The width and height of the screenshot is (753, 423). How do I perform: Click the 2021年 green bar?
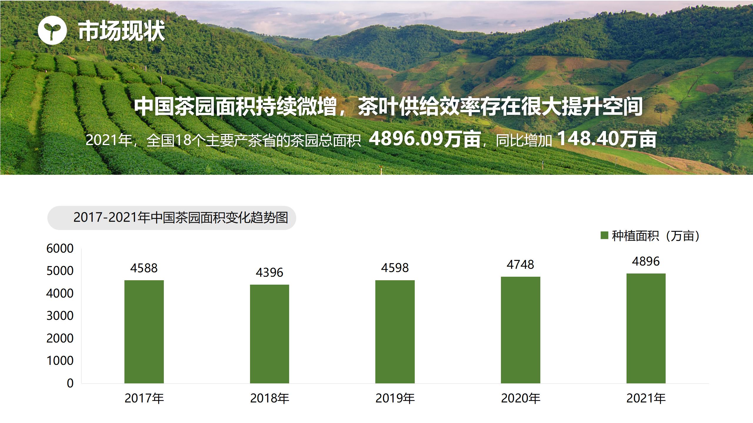click(646, 328)
